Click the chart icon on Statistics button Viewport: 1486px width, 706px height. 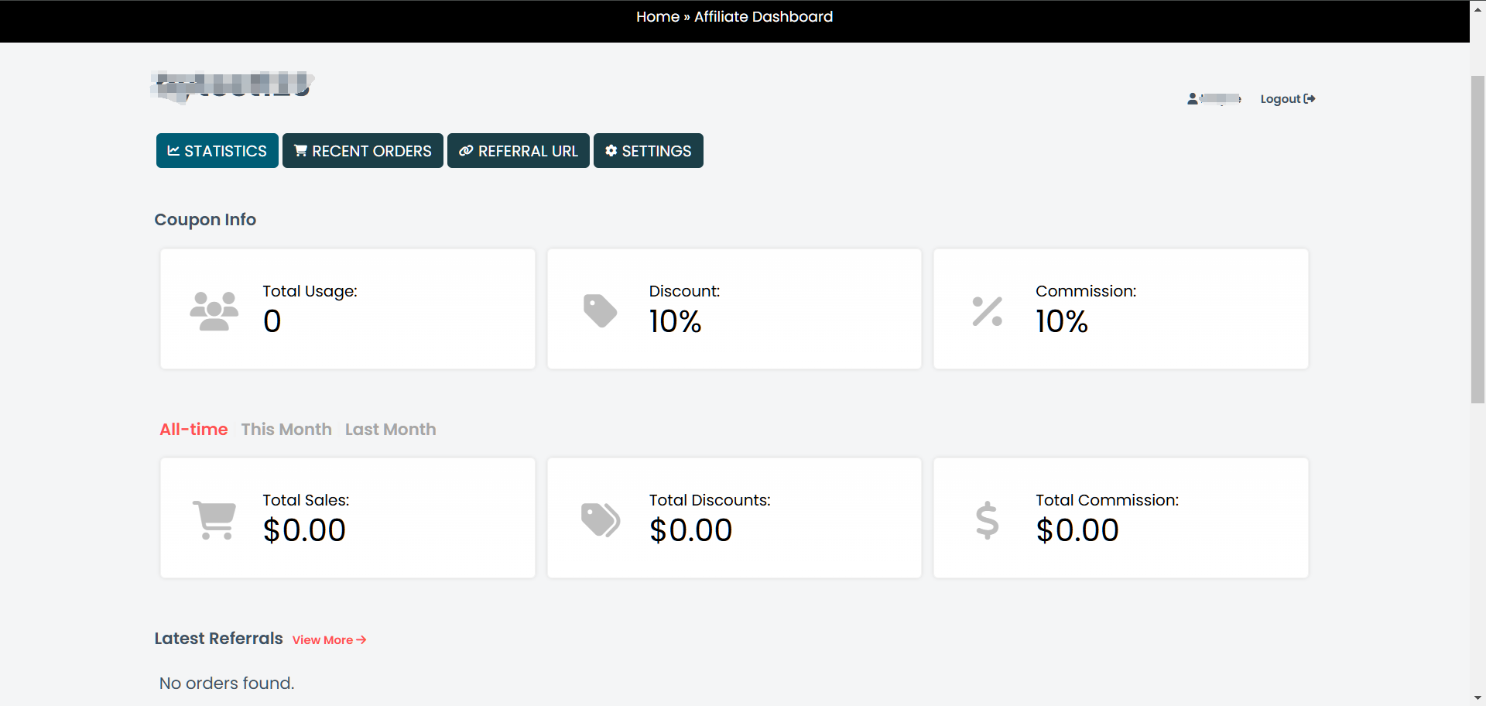pos(173,151)
